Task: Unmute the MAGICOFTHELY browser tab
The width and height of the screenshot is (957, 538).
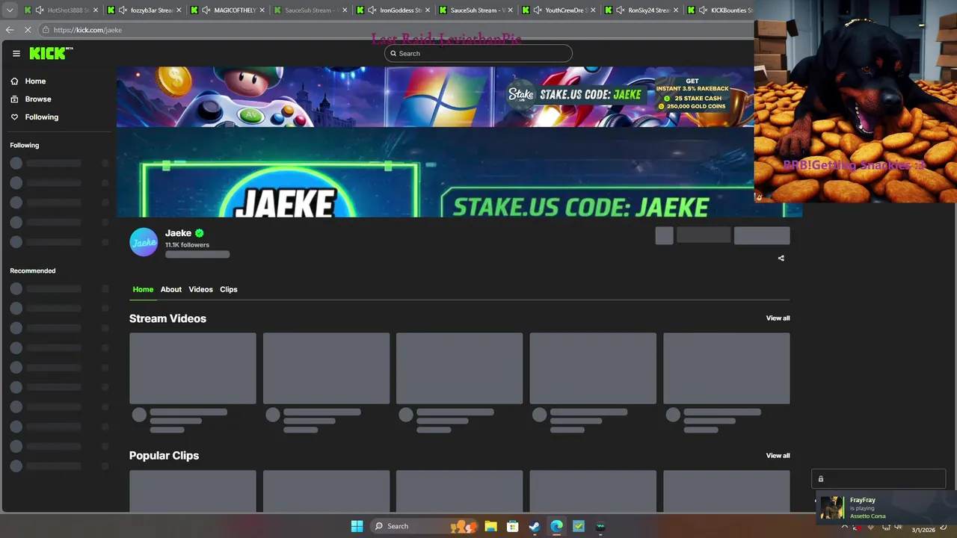Action: [x=206, y=10]
